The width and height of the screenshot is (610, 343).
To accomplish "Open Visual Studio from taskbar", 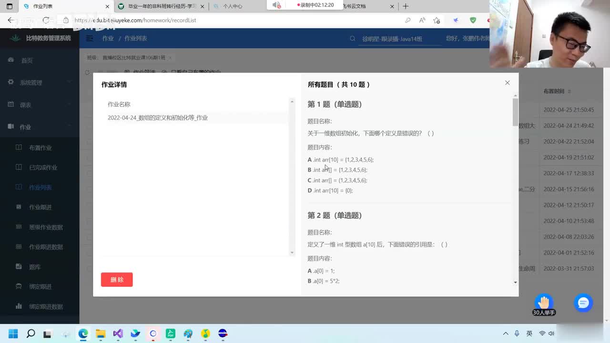I will tap(118, 333).
